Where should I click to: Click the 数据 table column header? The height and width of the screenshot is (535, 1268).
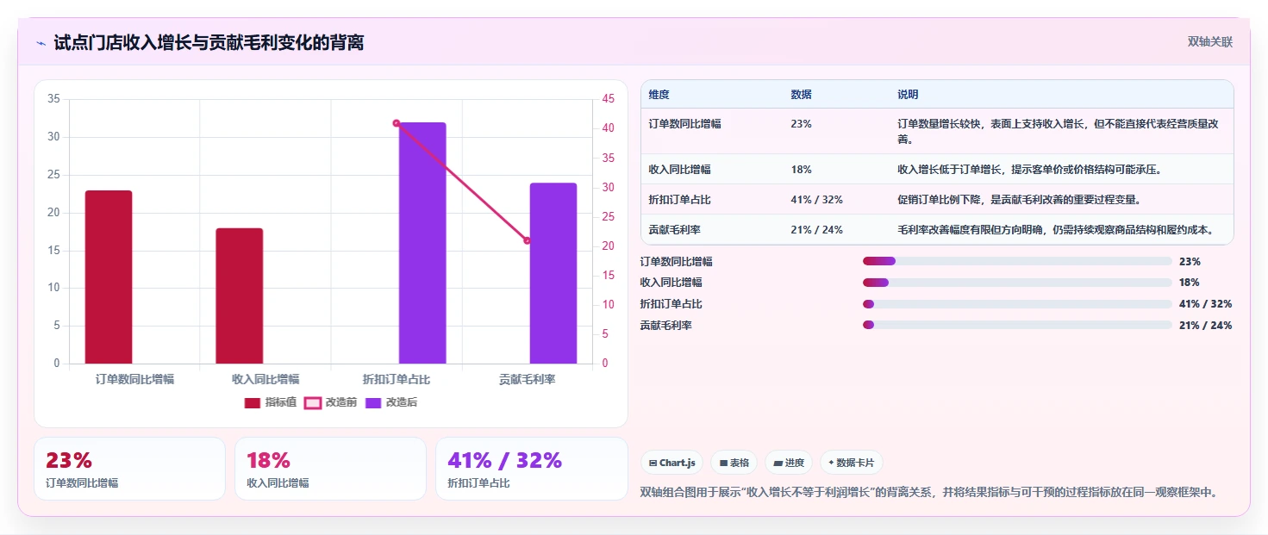tap(801, 95)
